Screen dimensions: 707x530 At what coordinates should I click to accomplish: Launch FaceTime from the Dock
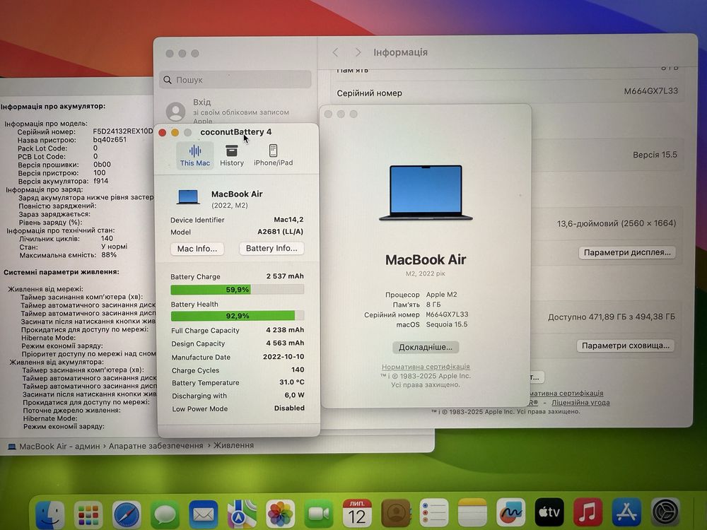click(318, 514)
